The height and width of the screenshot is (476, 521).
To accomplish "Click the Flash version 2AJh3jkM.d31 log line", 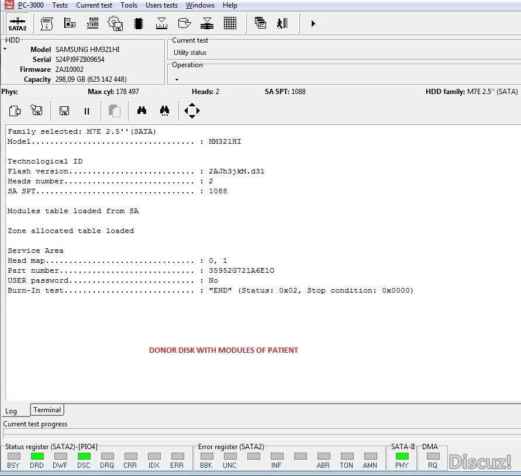I will click(x=136, y=171).
